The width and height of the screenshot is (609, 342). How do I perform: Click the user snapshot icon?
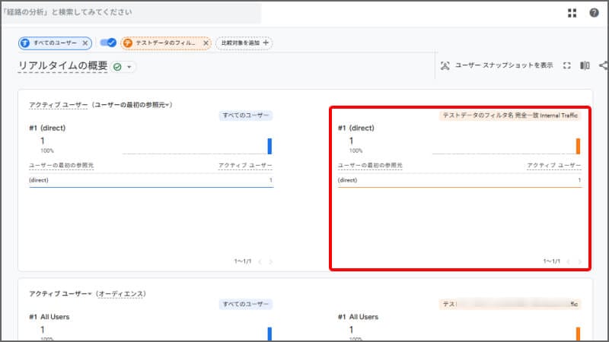445,65
